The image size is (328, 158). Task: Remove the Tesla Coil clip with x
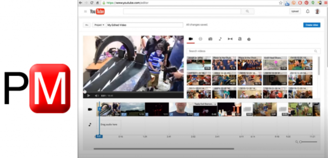point(215,104)
